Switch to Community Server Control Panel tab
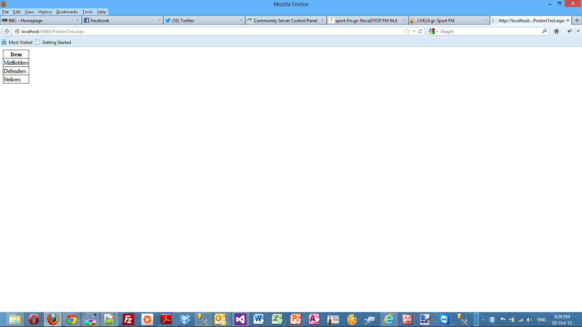This screenshot has width=582, height=327. click(x=286, y=20)
